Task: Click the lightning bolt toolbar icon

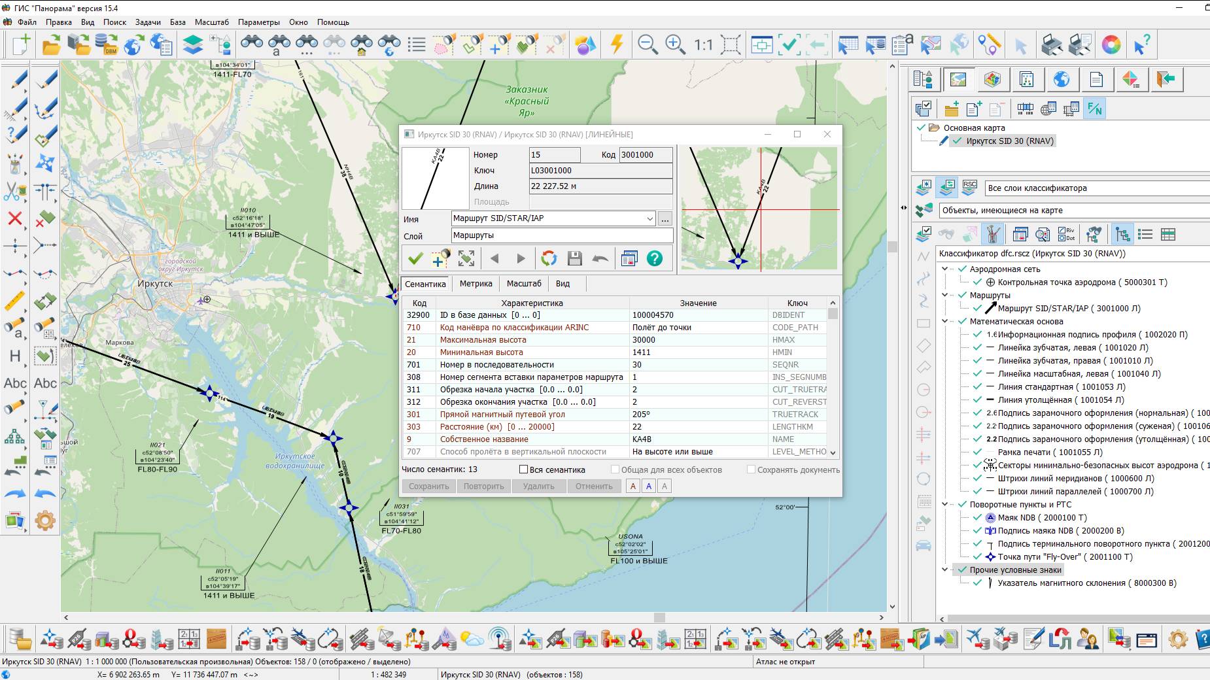Action: pyautogui.click(x=616, y=44)
